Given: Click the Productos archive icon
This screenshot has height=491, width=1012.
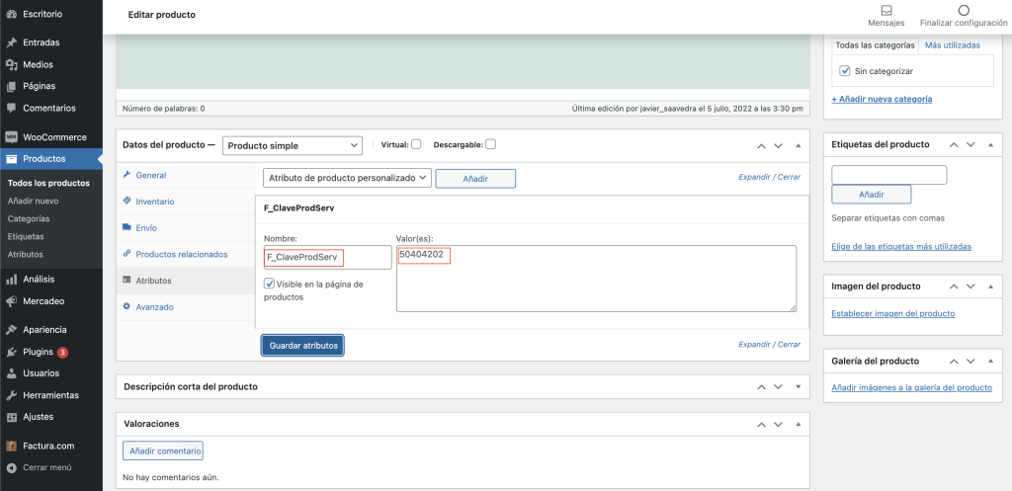Looking at the screenshot, I should (x=11, y=159).
